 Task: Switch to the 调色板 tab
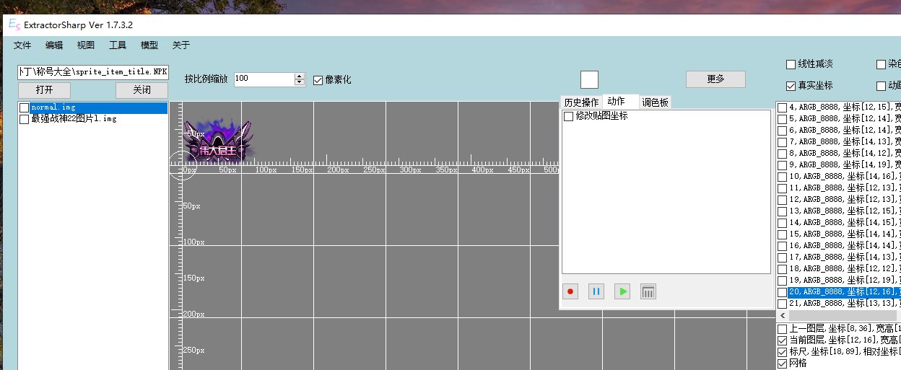tap(656, 102)
